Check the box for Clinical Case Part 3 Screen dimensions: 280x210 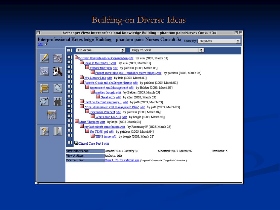coord(69,142)
